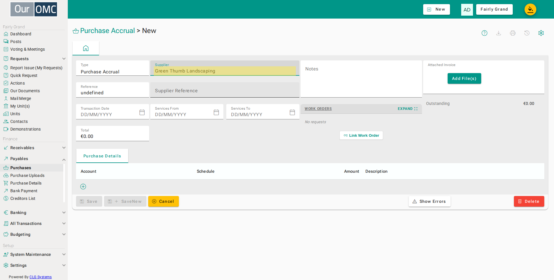Click the New button in header
The height and width of the screenshot is (280, 554).
[x=436, y=9]
